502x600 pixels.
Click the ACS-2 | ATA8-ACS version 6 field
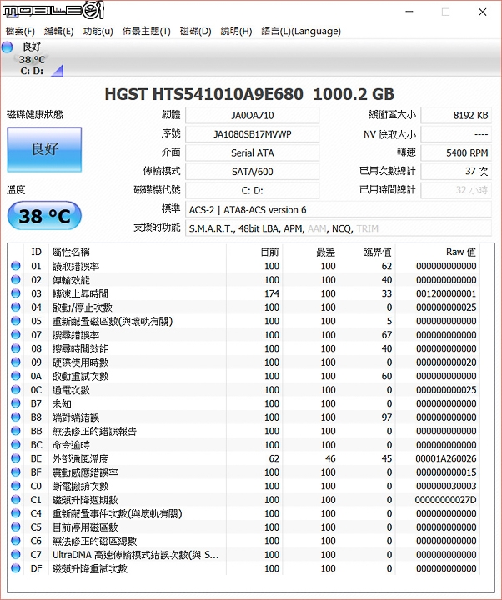pos(339,210)
